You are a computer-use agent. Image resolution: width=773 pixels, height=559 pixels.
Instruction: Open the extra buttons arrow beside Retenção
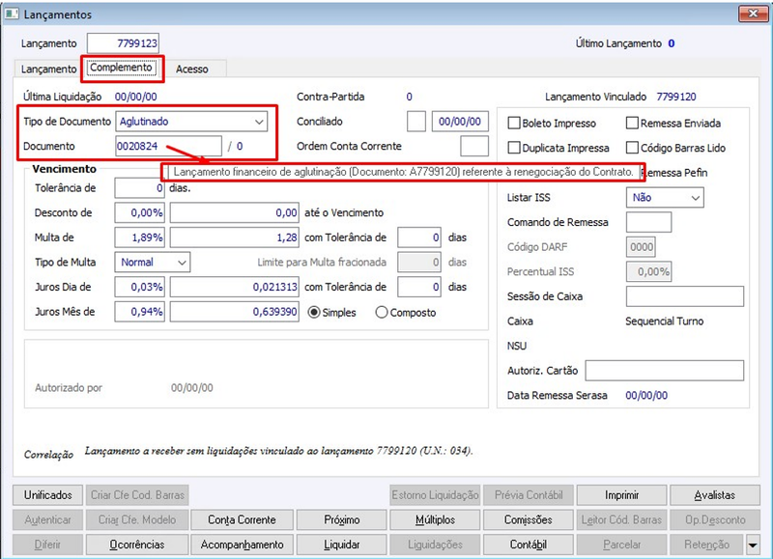[753, 545]
